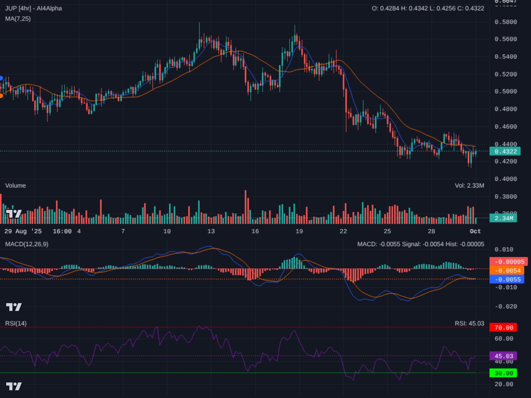Viewport: 531px width, 398px height.
Task: Toggle the Volume indicator visibility
Action: click(x=15, y=186)
